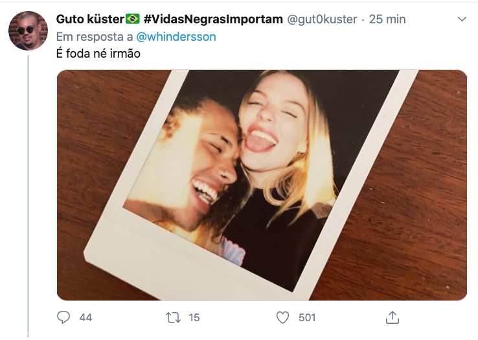Viewport: 478px width, 340px height.
Task: Open the share tweet icon
Action: pos(392,317)
